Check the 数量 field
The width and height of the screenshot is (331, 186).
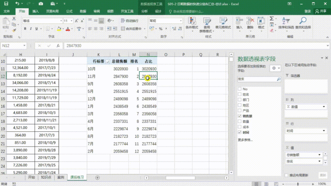[x=240, y=121]
